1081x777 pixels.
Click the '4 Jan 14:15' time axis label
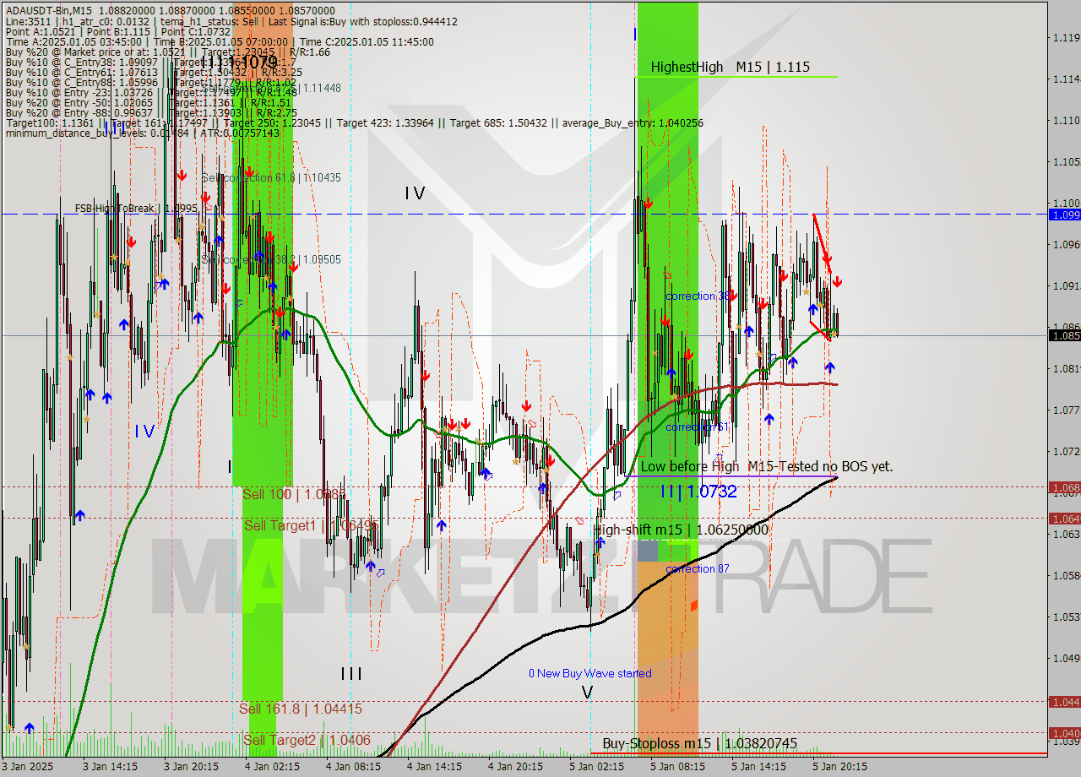pyautogui.click(x=434, y=767)
